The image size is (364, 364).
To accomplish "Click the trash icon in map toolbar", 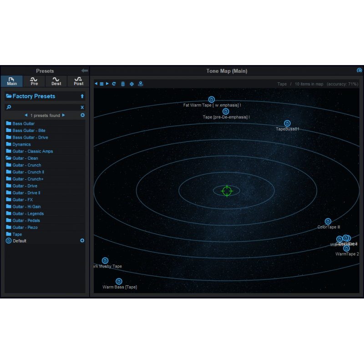I will click(123, 84).
